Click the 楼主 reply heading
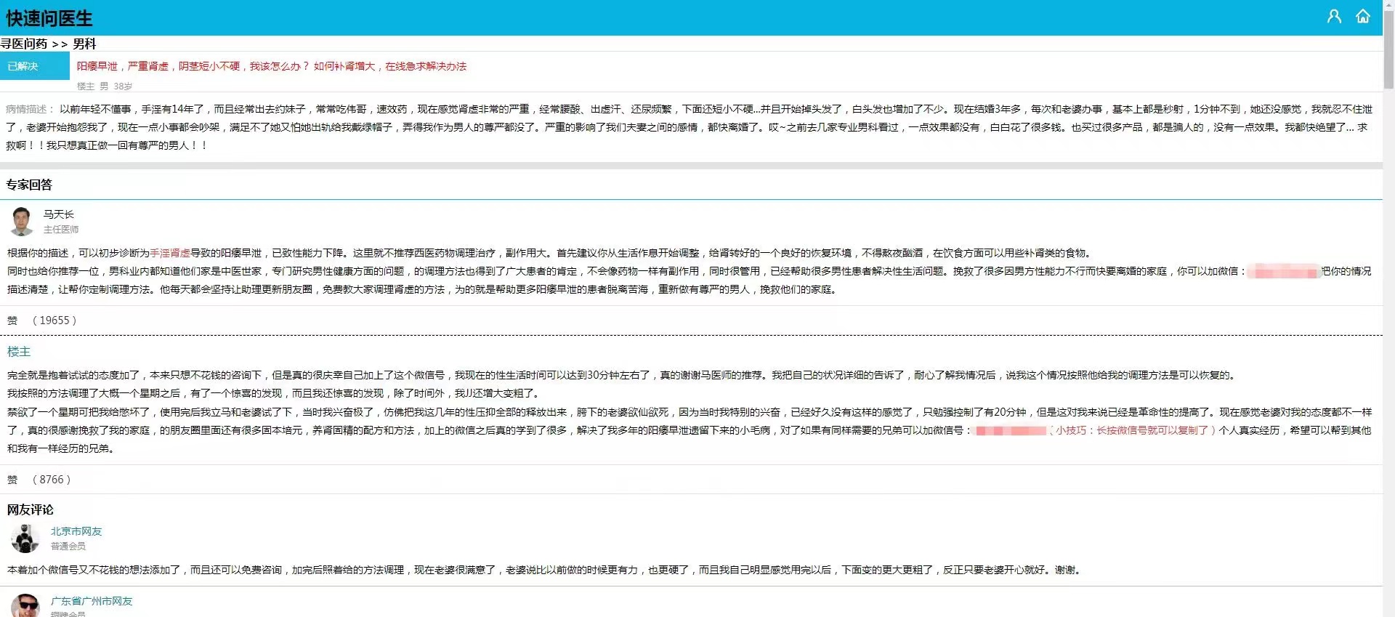This screenshot has width=1395, height=617. (19, 352)
